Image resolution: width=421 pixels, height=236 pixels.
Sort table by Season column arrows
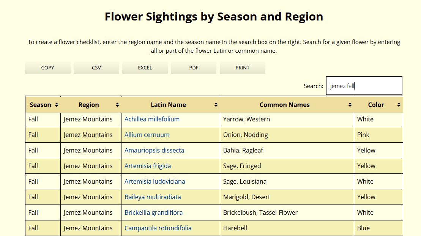click(x=57, y=105)
